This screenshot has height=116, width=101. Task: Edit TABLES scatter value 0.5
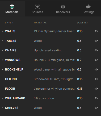79,41
